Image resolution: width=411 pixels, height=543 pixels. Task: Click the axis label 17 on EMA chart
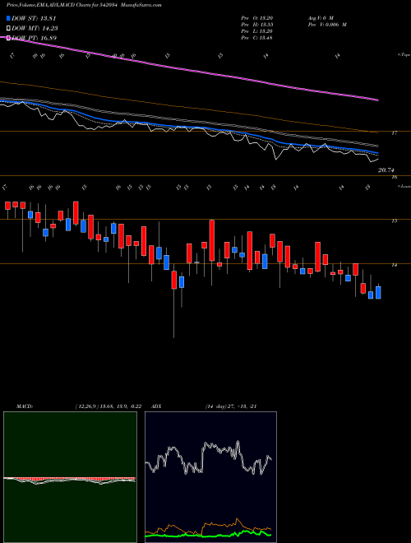tap(394, 133)
